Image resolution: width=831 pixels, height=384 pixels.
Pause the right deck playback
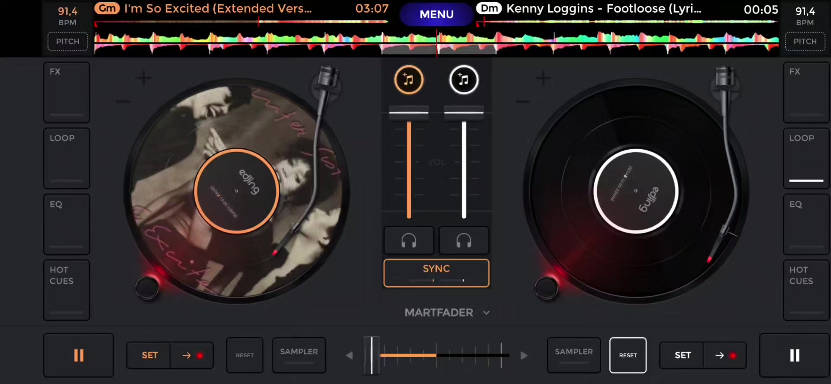(x=795, y=355)
